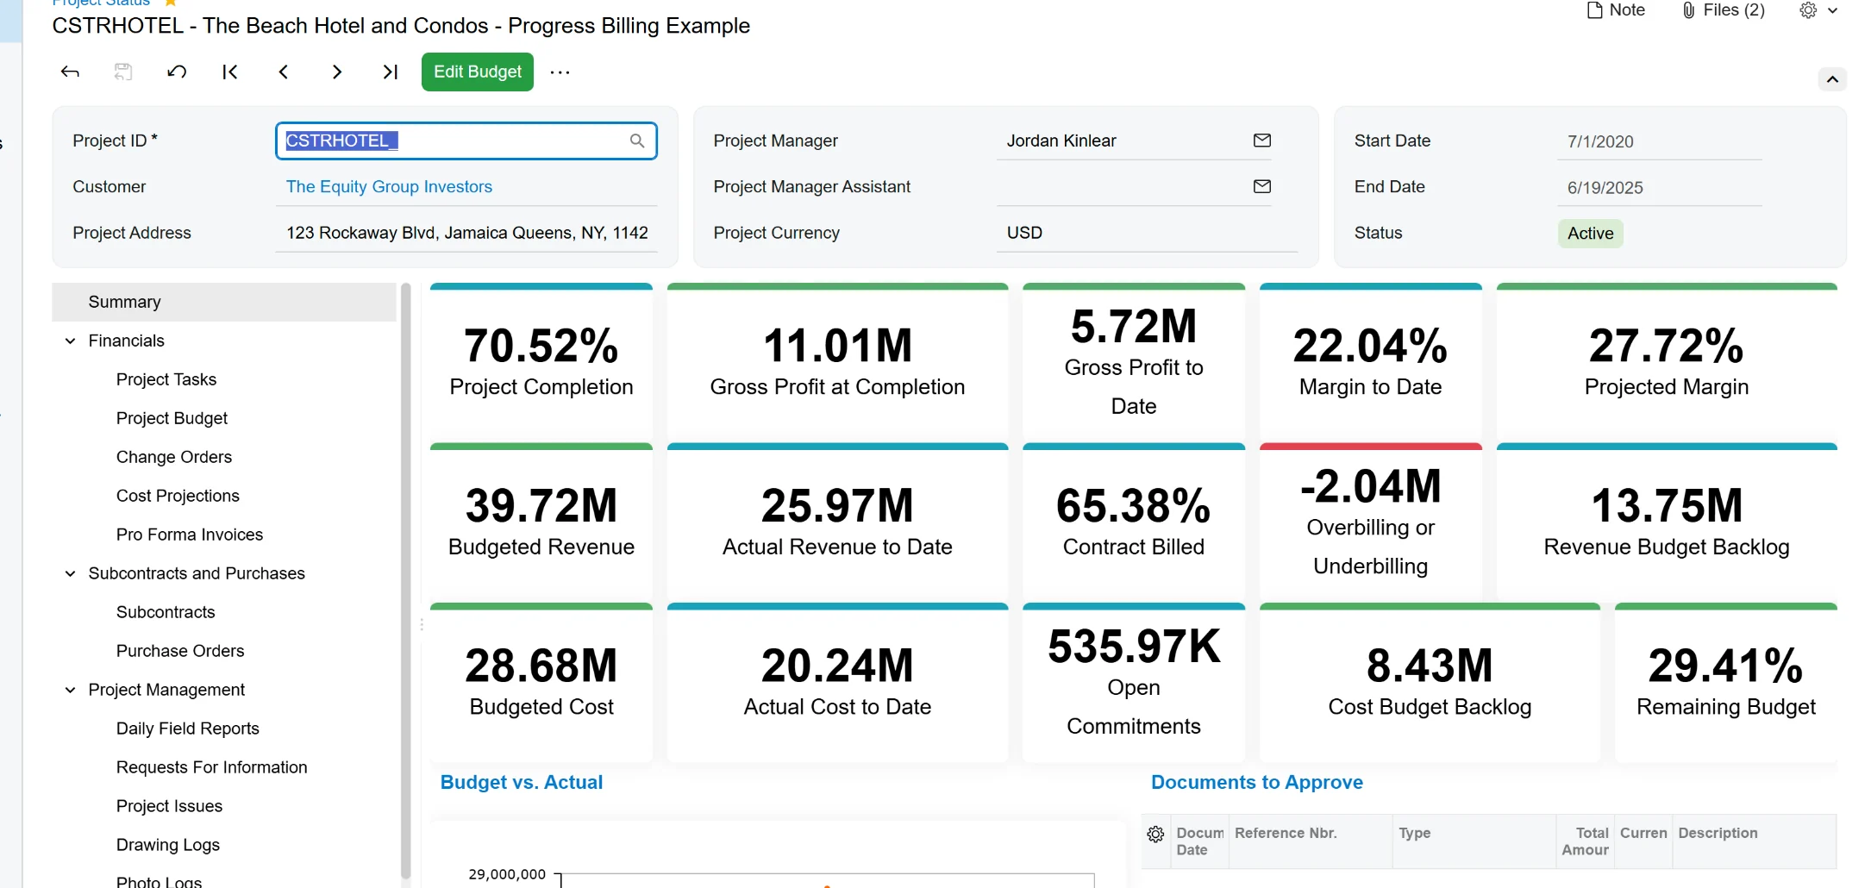Click the back arrow toolbar icon
This screenshot has width=1871, height=888.
point(70,72)
